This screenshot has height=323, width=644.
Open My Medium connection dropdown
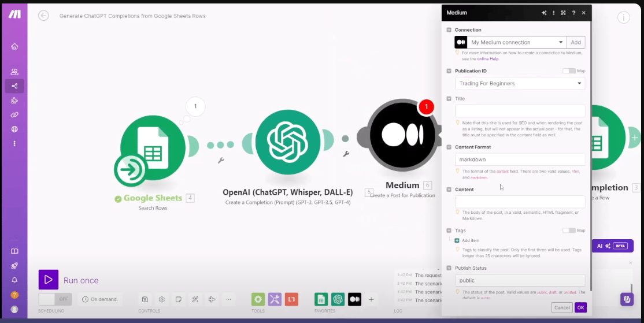pos(517,42)
